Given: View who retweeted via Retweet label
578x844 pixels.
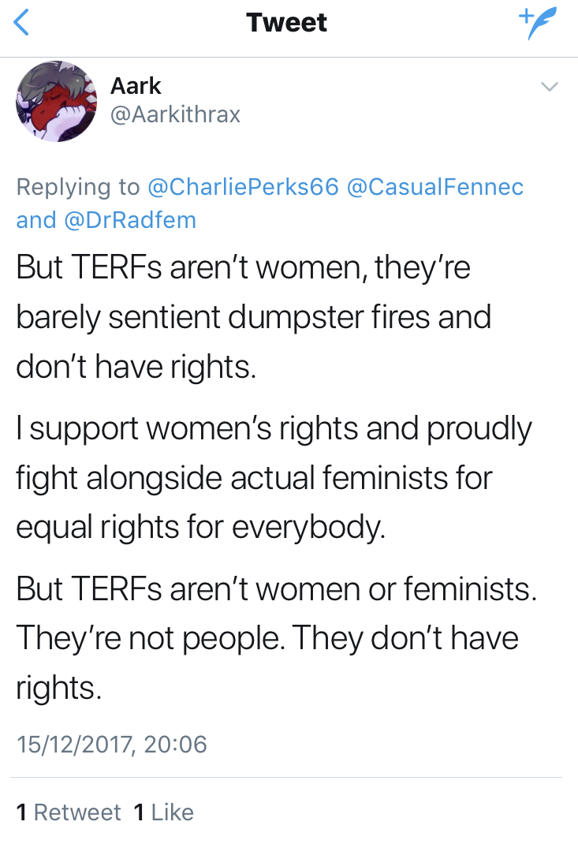Looking at the screenshot, I should click(x=77, y=812).
